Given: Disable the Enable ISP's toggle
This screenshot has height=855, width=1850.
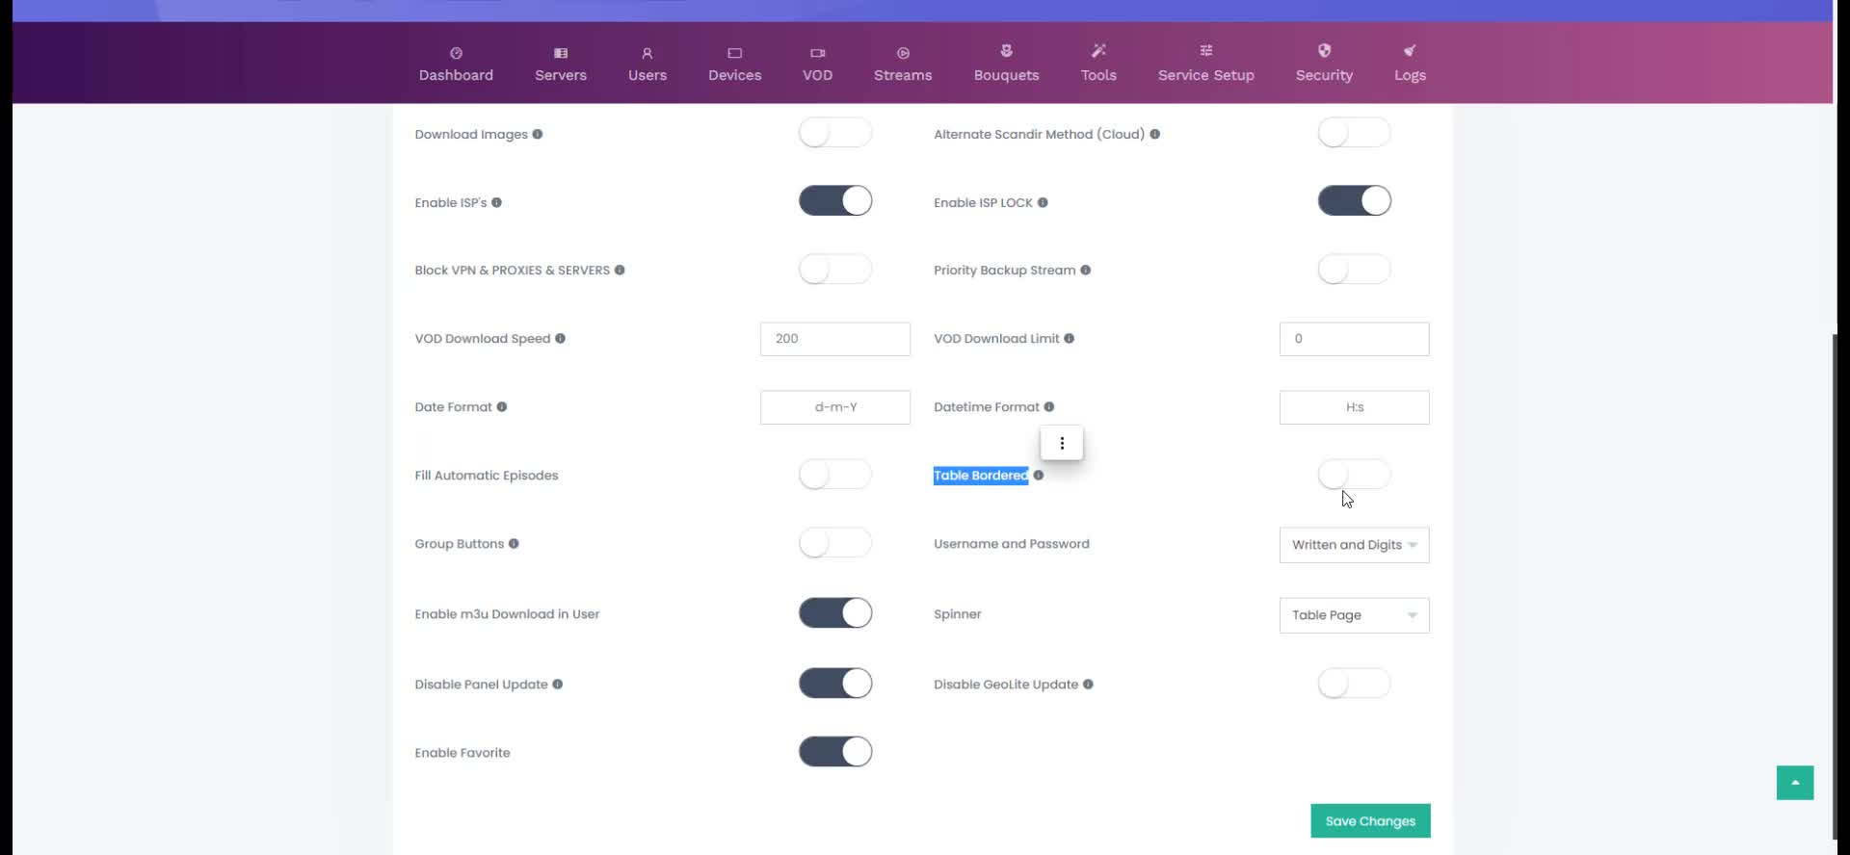Looking at the screenshot, I should click(835, 201).
